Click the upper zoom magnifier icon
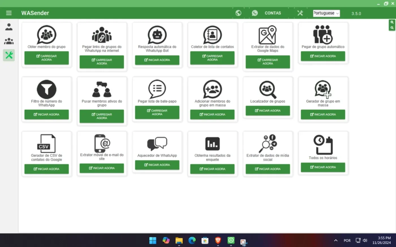 click(392, 22)
